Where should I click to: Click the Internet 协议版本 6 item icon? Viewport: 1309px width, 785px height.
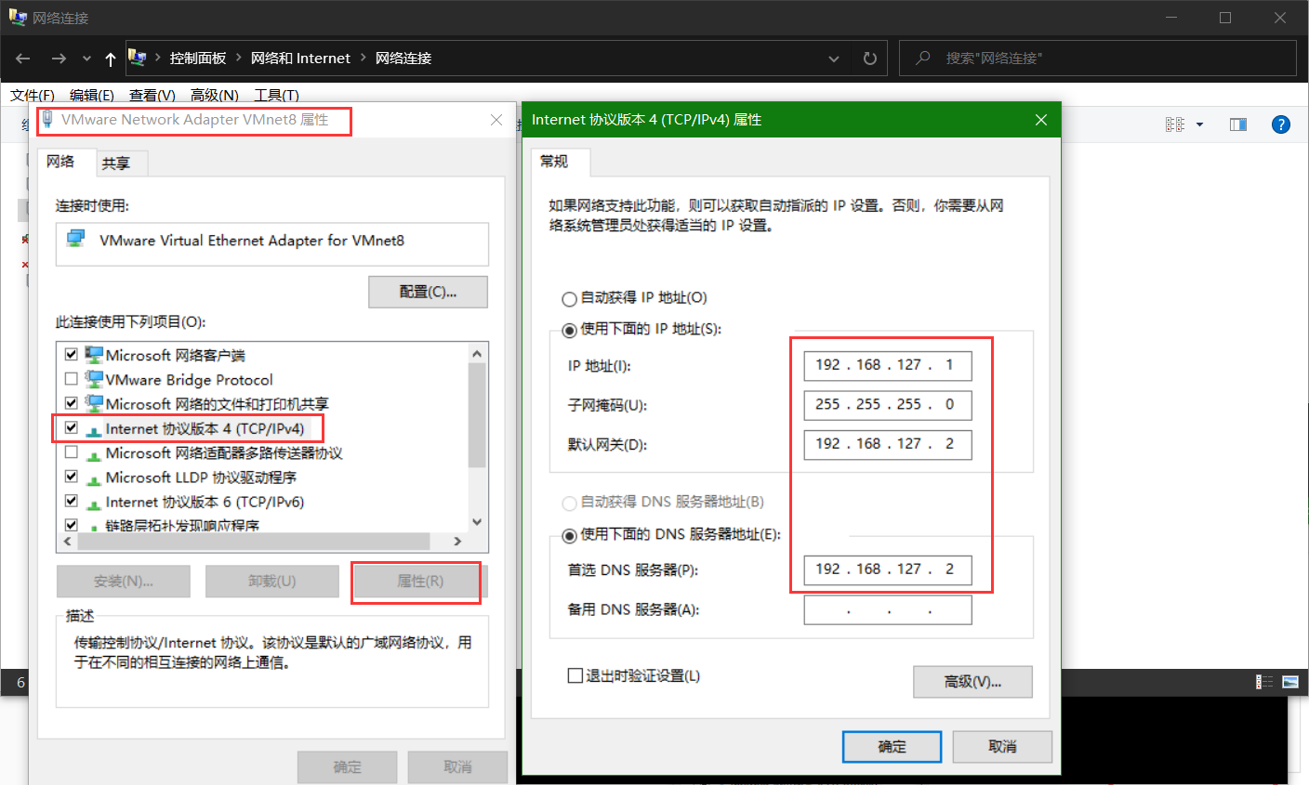point(94,503)
